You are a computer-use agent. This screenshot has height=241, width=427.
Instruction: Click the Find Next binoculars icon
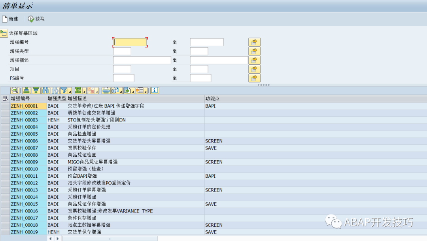pos(55,91)
